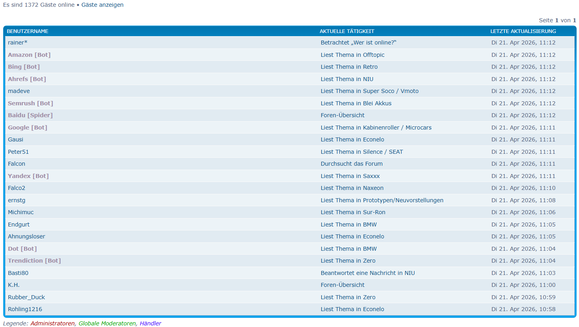Image resolution: width=579 pixels, height=327 pixels.
Task: Open the Michimuc user profile
Action: click(x=21, y=212)
